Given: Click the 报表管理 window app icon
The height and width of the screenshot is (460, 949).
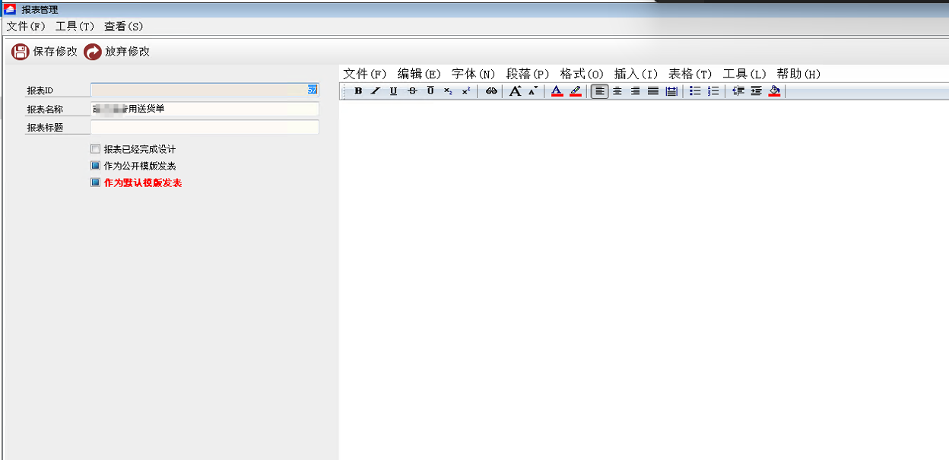Looking at the screenshot, I should pos(10,9).
